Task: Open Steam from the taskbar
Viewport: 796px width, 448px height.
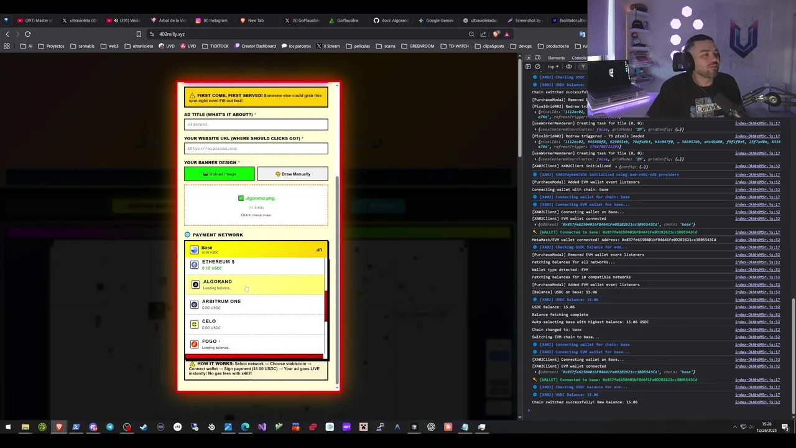Action: [x=144, y=427]
